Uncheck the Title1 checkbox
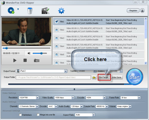The width and height of the screenshot is (149, 120). 57,22
